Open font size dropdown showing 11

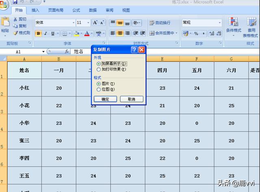point(88,23)
